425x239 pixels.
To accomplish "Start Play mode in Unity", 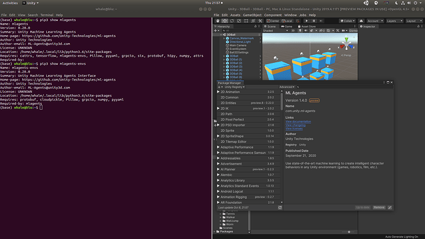I will pyautogui.click(x=307, y=21).
